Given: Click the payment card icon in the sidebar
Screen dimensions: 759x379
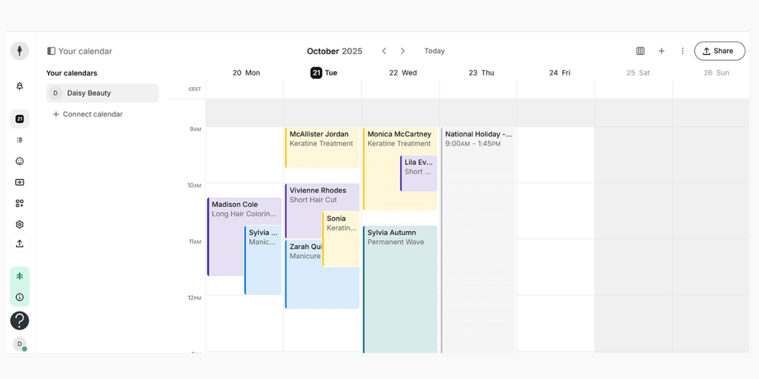Looking at the screenshot, I should 20,182.
